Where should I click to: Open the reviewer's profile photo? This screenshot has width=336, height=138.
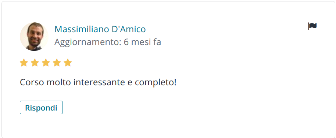tap(34, 37)
